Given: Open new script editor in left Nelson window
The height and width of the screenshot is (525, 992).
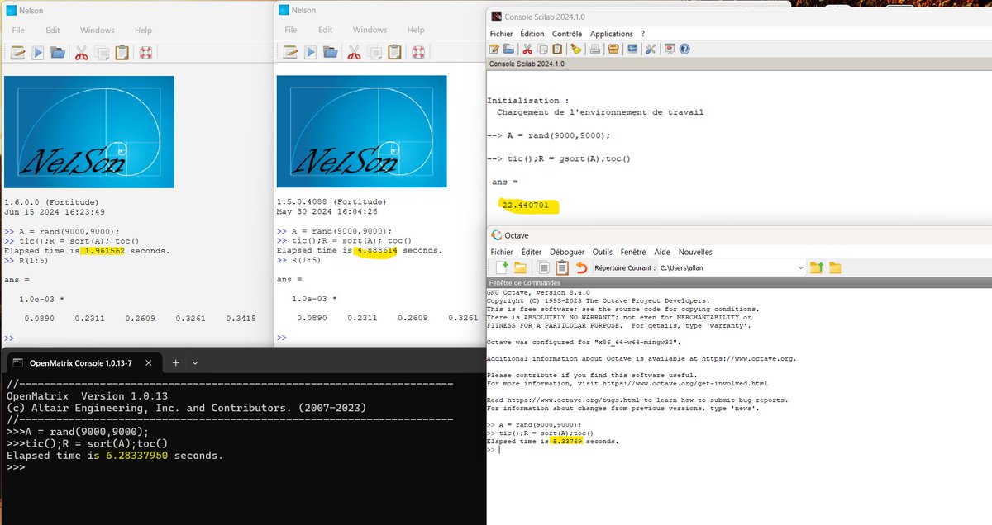Looking at the screenshot, I should pos(17,53).
